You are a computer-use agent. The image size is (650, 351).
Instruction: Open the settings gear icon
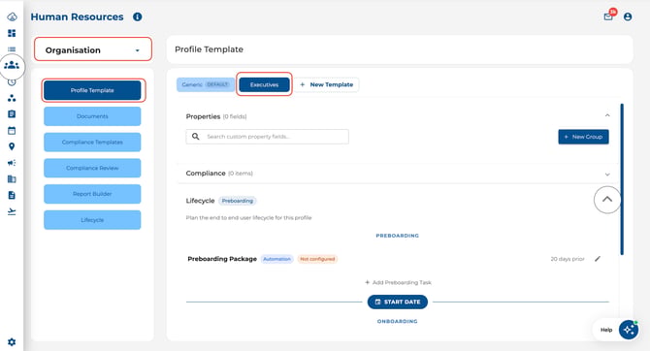click(12, 342)
